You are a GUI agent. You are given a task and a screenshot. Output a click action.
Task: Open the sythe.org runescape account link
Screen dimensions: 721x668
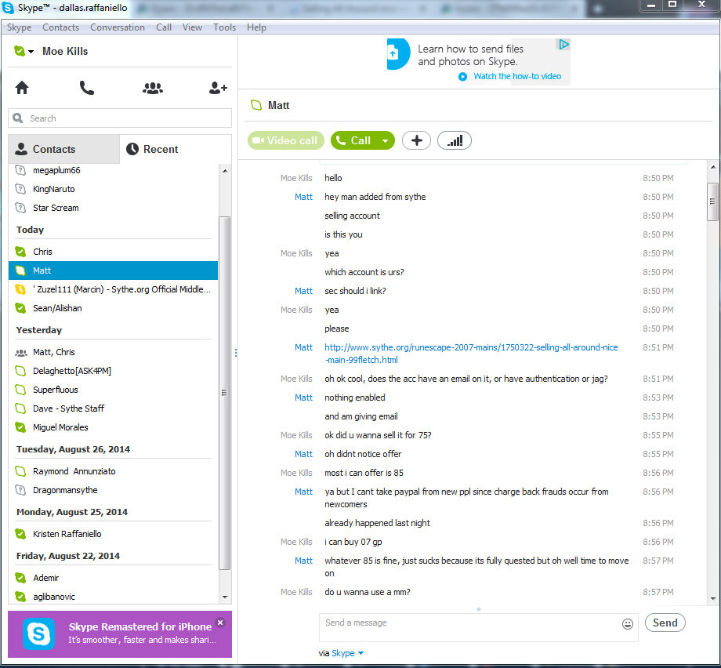click(471, 354)
